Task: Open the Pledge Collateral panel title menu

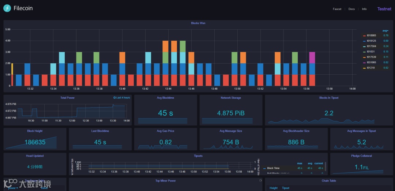Action: 361,156
